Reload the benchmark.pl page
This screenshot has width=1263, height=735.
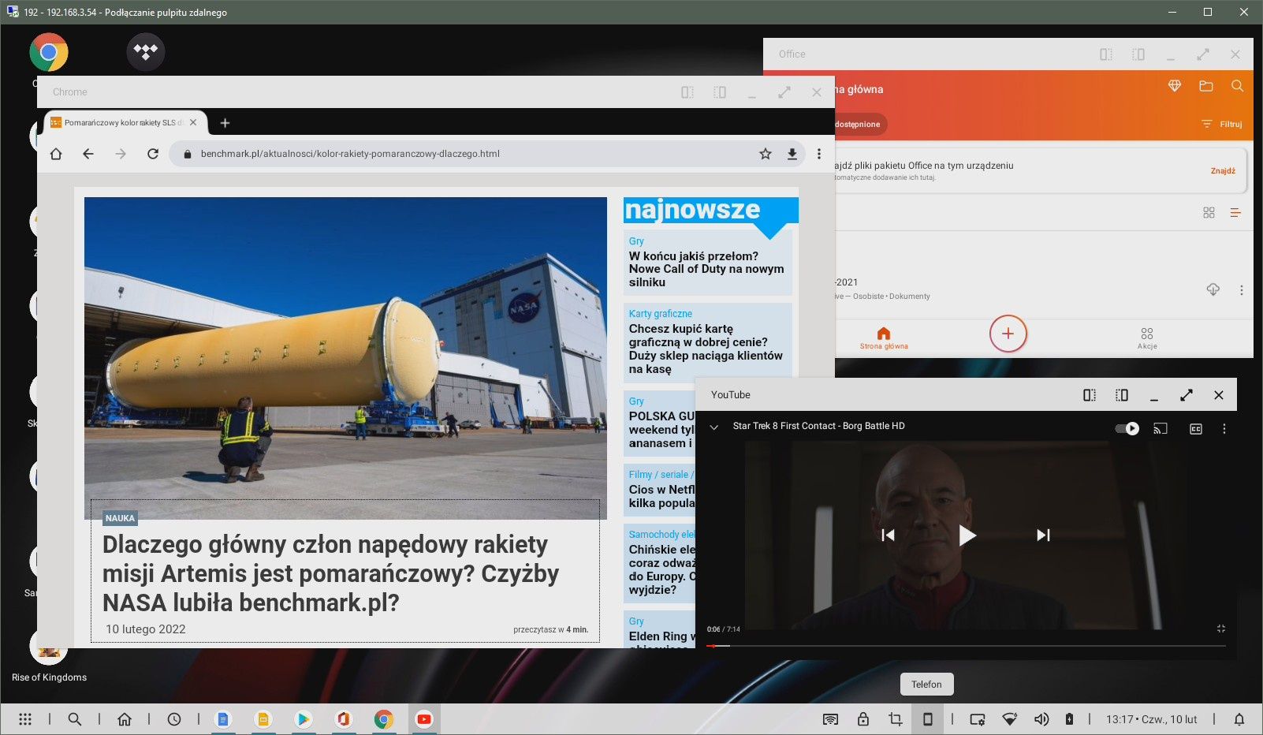click(x=153, y=154)
